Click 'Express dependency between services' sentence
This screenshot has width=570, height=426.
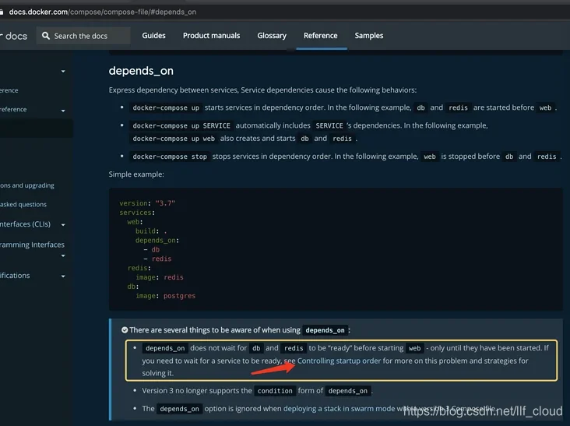point(262,90)
